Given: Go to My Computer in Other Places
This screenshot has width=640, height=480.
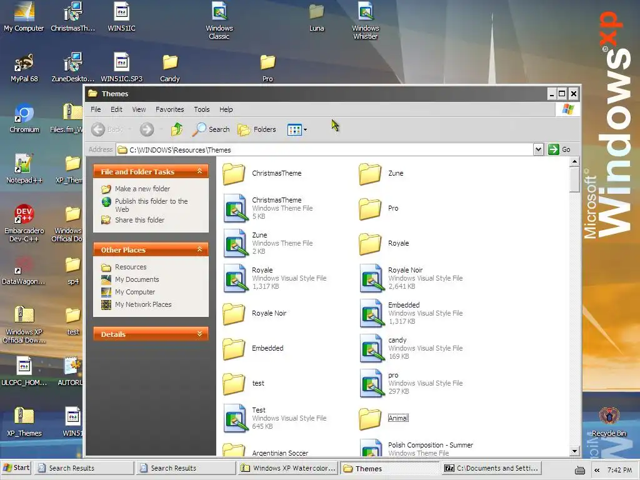Looking at the screenshot, I should [135, 292].
